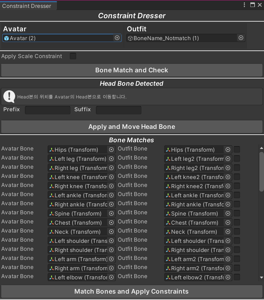Select outfit Right arm2 (Transform) field
Screen dimensions: 264x300
(198, 268)
